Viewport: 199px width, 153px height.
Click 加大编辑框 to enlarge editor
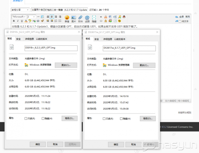point(170,101)
